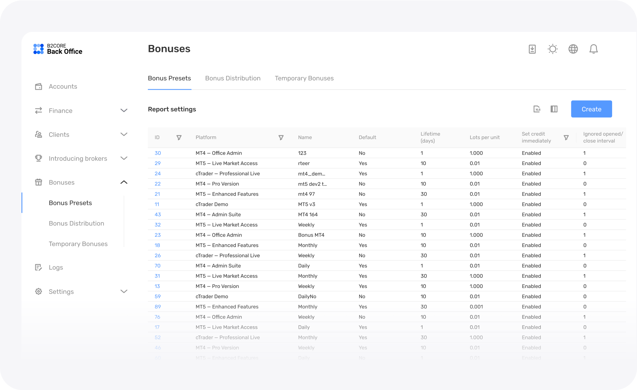Click the B2CORE Back Office logo

(x=58, y=49)
